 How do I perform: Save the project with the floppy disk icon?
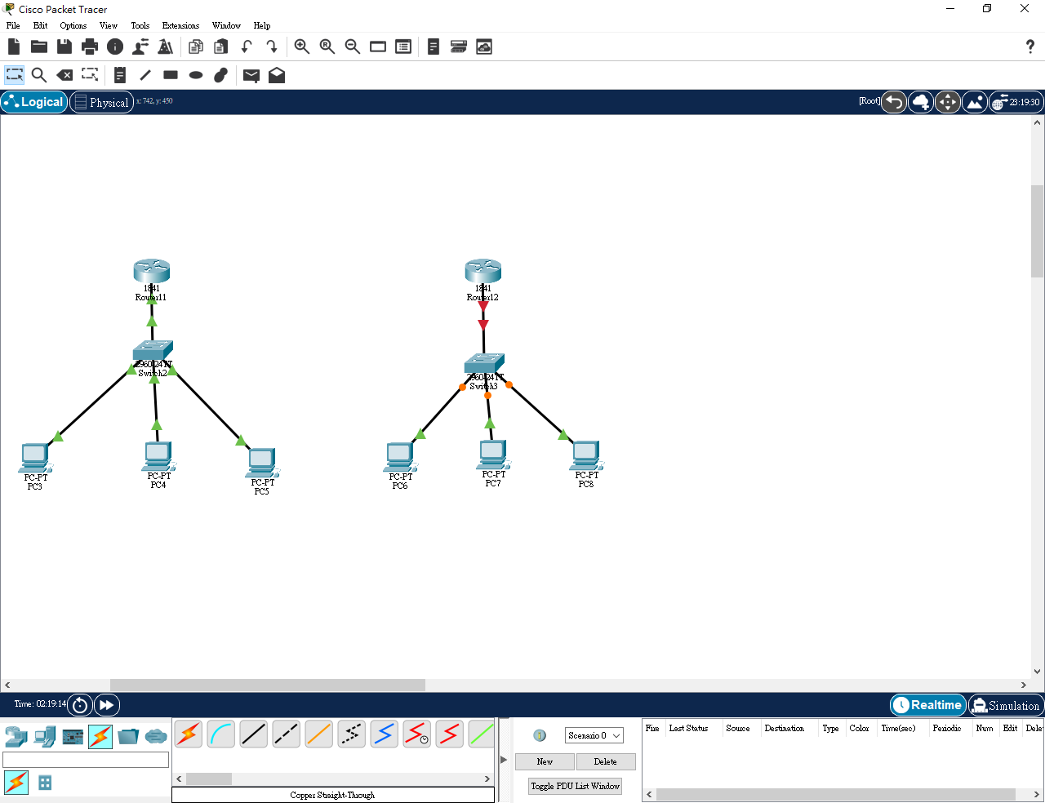tap(64, 47)
